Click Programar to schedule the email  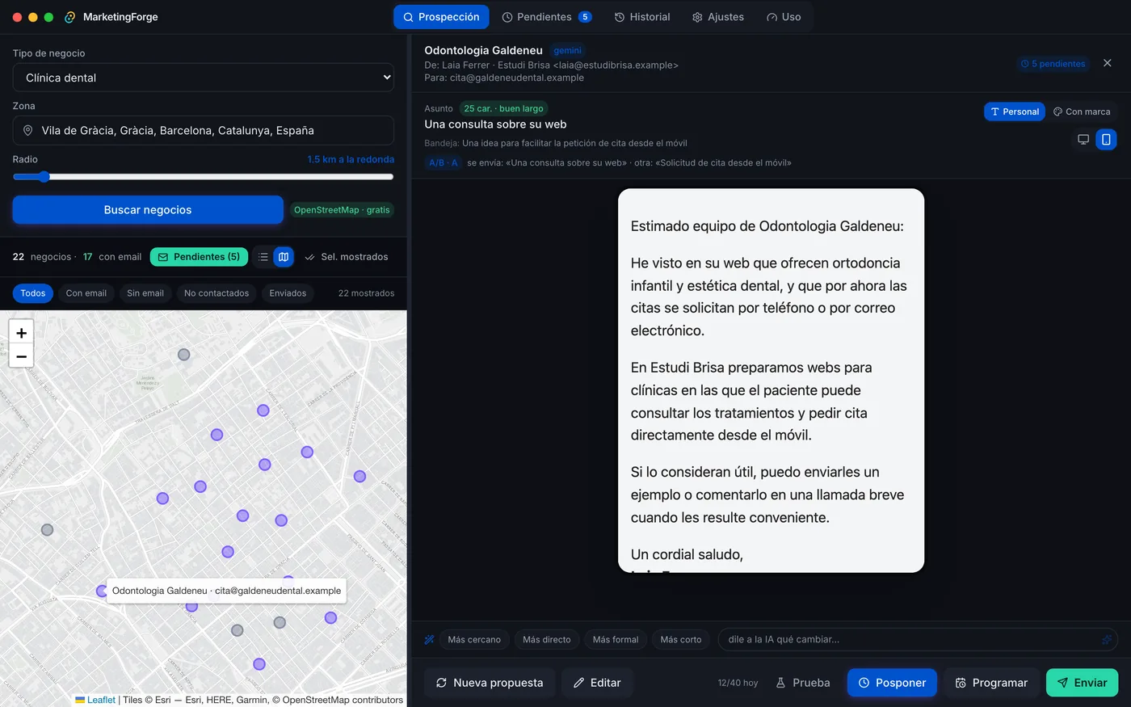(991, 683)
